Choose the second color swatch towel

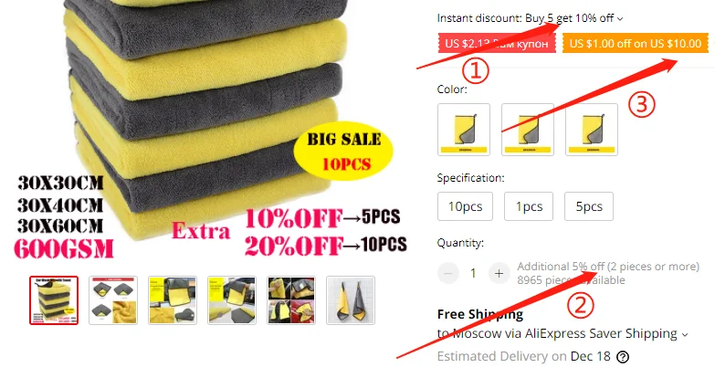pyautogui.click(x=528, y=130)
